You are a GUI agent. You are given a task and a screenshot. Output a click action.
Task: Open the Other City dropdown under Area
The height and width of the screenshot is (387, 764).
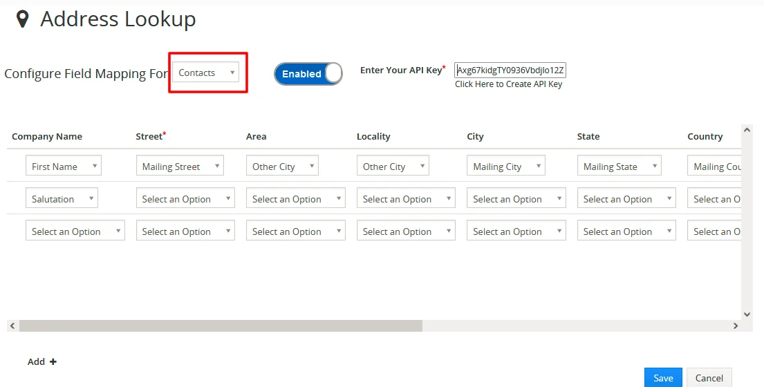(x=281, y=167)
